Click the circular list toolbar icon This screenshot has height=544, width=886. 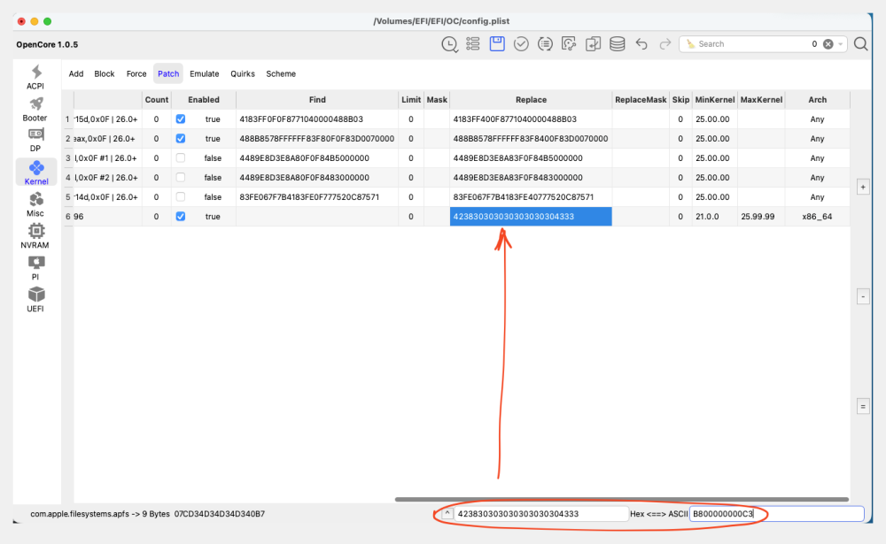545,44
